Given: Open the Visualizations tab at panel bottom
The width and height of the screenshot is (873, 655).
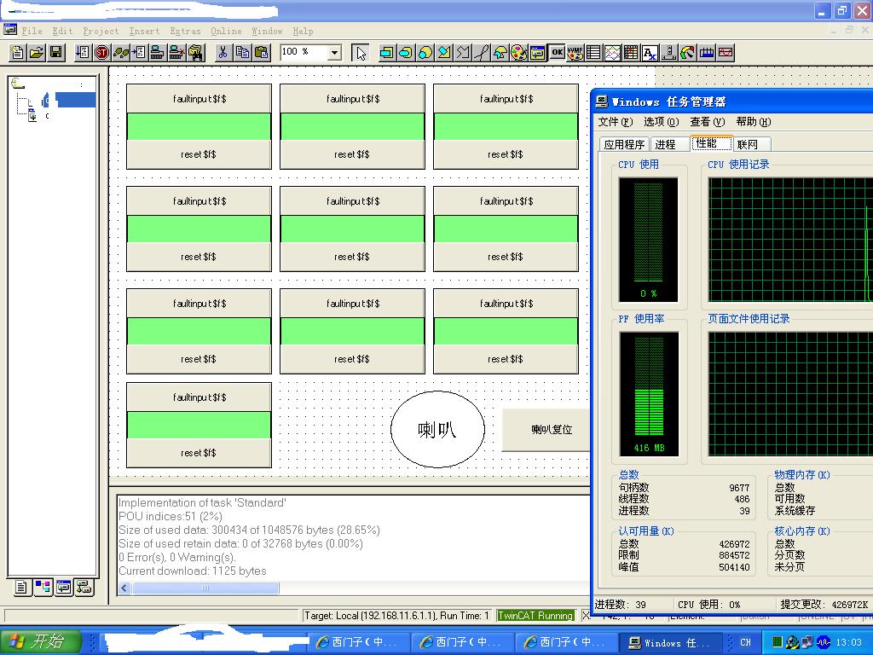Looking at the screenshot, I should click(x=63, y=587).
